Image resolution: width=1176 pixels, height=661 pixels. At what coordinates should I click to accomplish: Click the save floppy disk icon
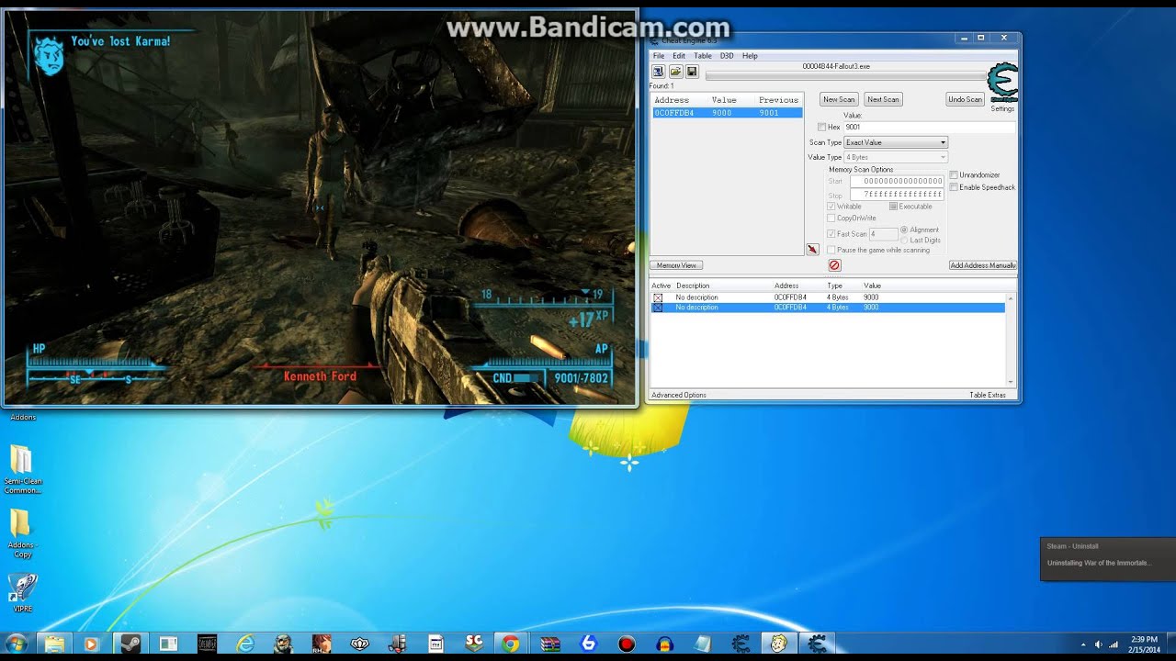(x=692, y=72)
